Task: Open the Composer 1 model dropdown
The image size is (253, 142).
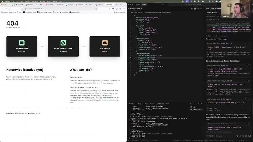Action: click(x=221, y=136)
